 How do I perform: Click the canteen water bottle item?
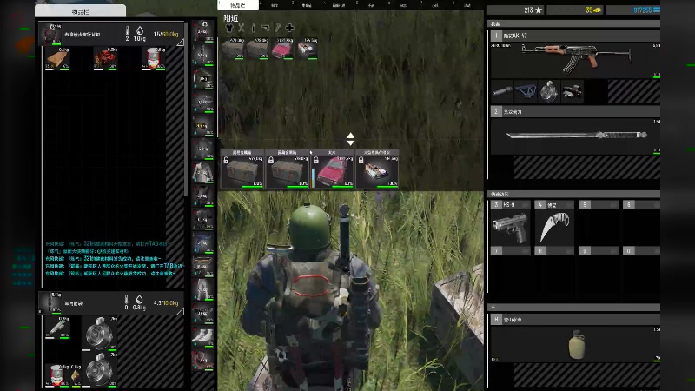click(576, 344)
